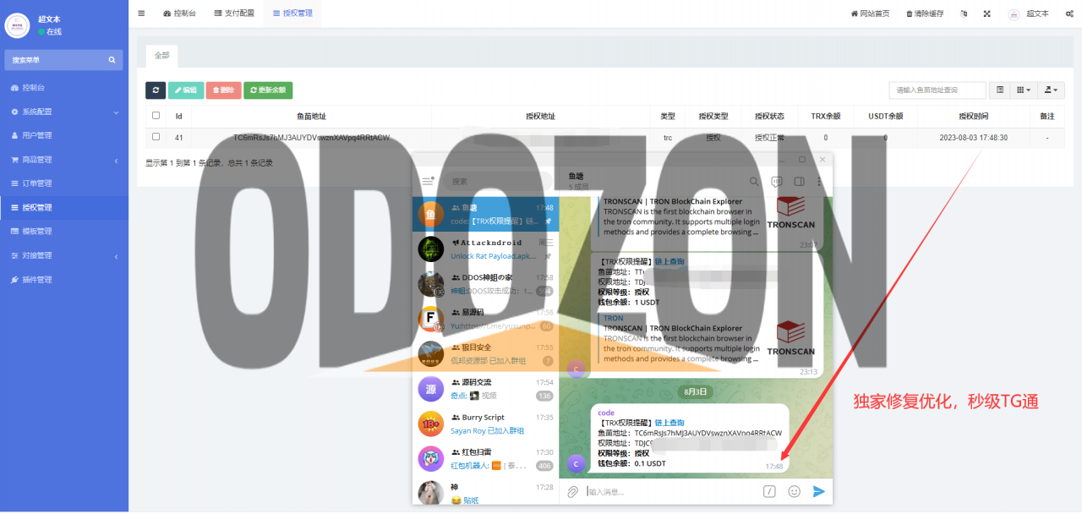Click the magnifier icon in sidebar menu search

coord(112,60)
